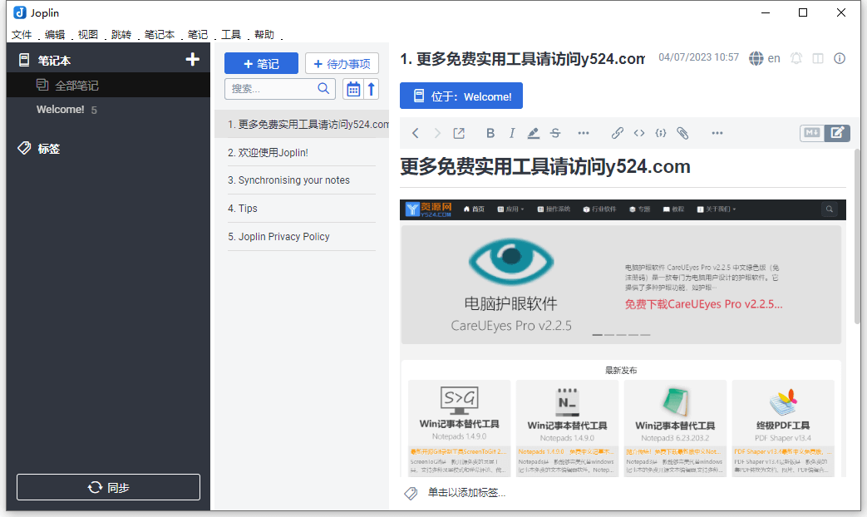Apply italic formatting
The height and width of the screenshot is (517, 867).
tap(512, 133)
